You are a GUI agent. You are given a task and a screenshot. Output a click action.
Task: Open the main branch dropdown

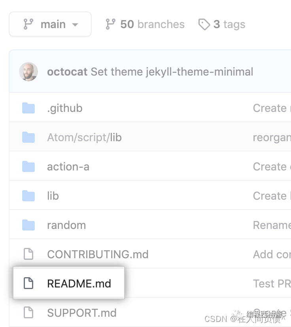coord(50,25)
